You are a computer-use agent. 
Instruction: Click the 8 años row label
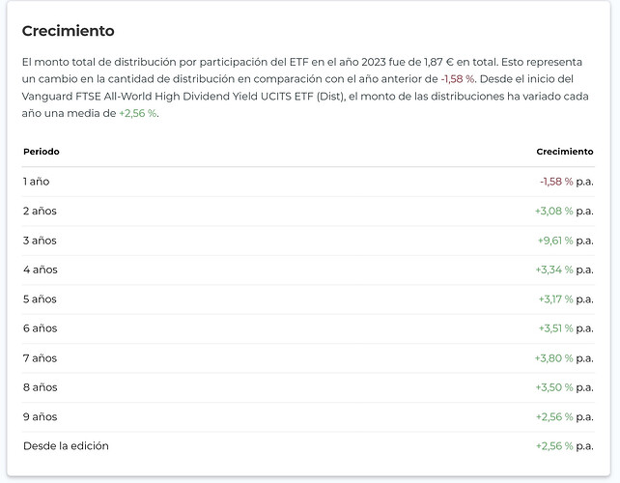[40, 387]
